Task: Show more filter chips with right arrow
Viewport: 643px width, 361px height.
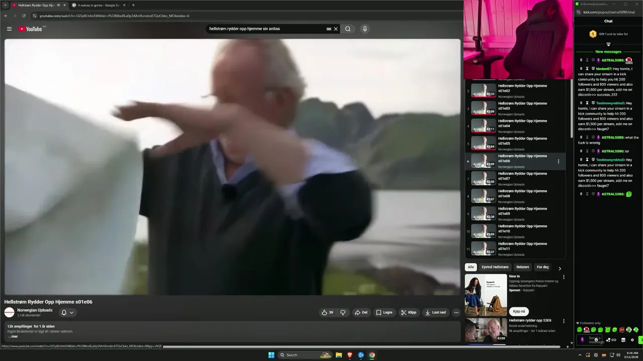Action: coord(560,268)
